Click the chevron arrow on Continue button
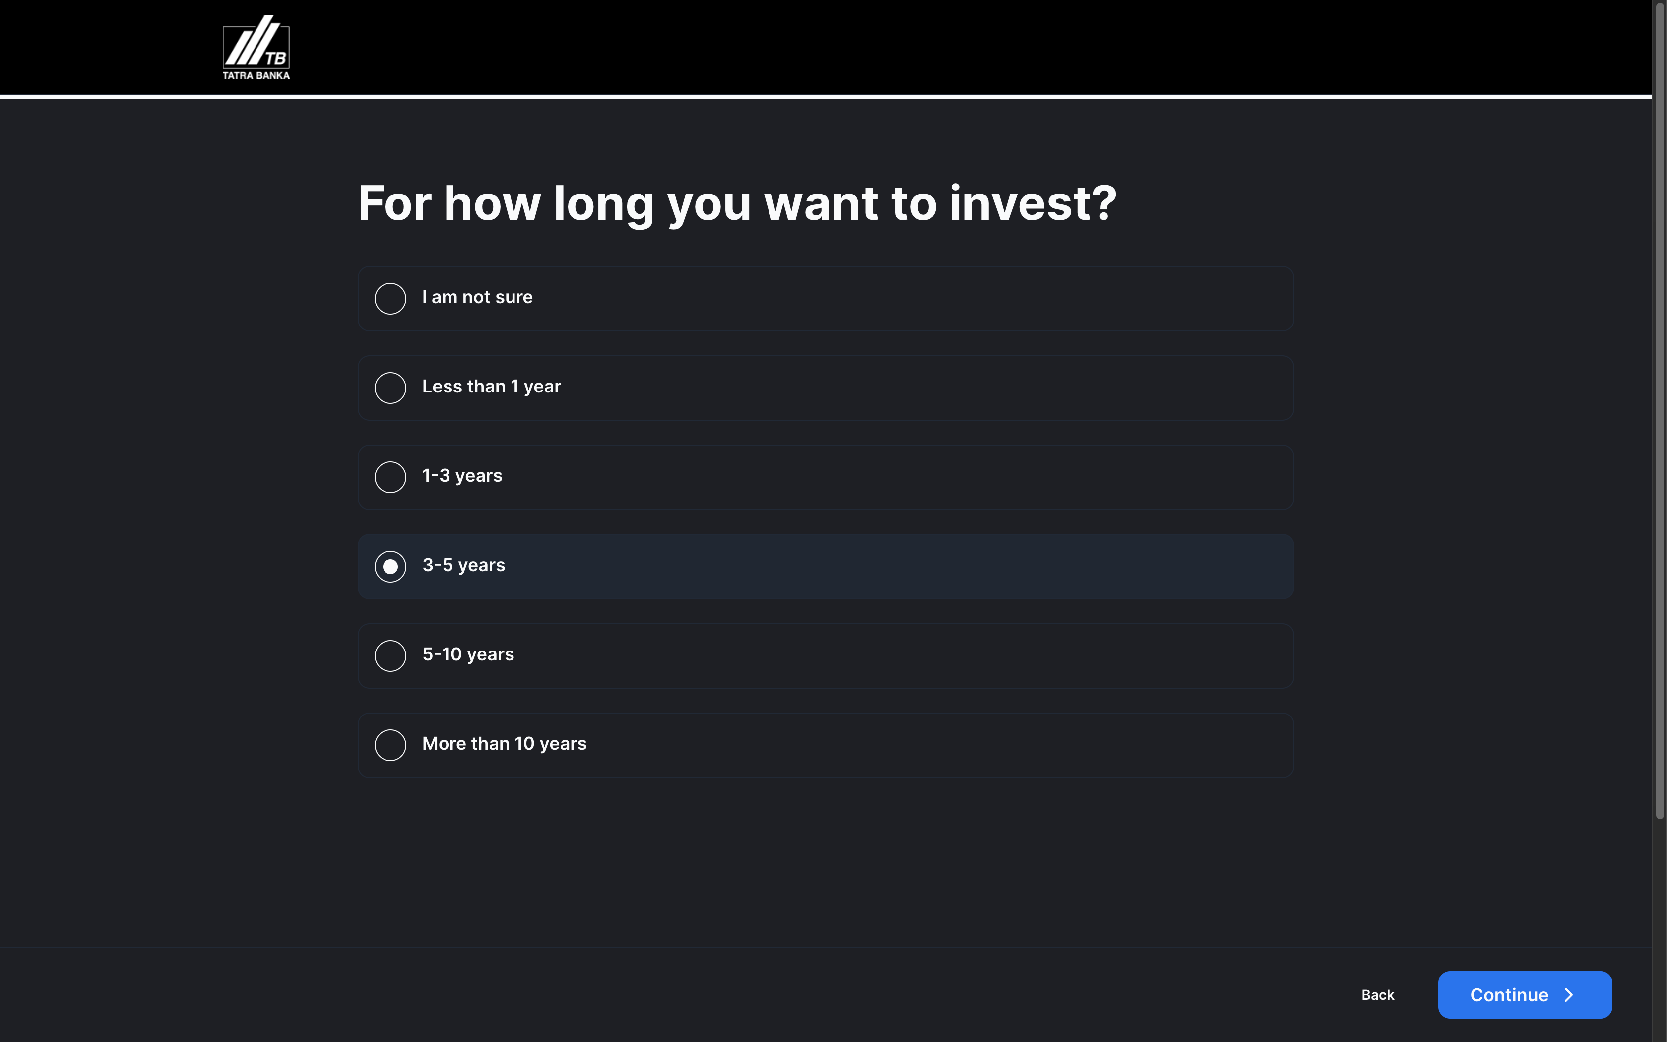This screenshot has height=1042, width=1667. coord(1569,994)
